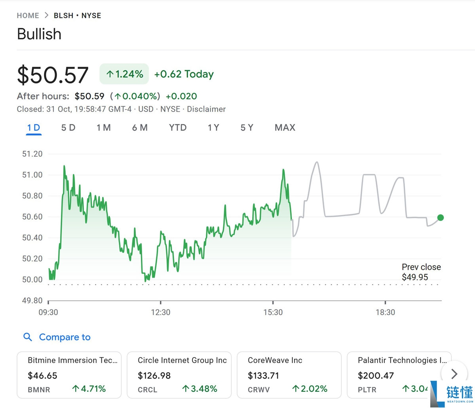
Task: Click the breadcrumb chevron separator icon
Action: (46, 15)
